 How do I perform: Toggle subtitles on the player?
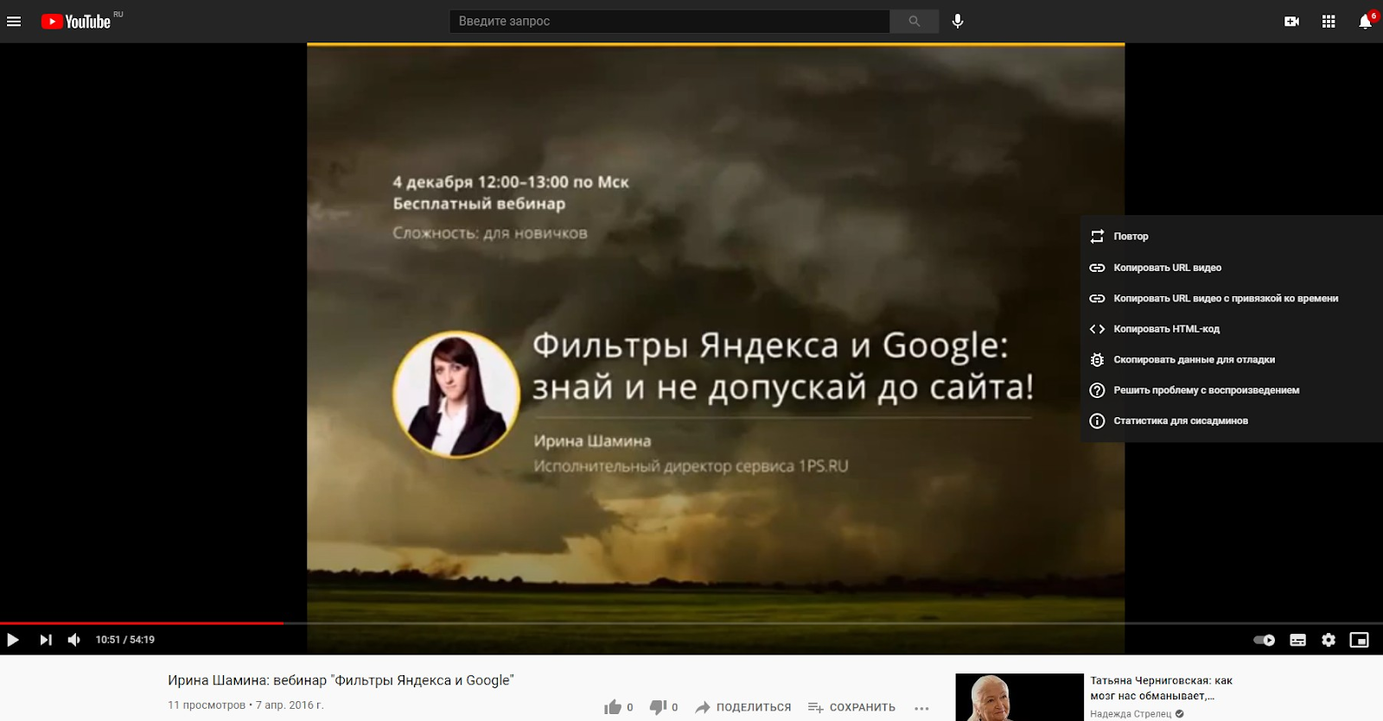click(x=1297, y=640)
